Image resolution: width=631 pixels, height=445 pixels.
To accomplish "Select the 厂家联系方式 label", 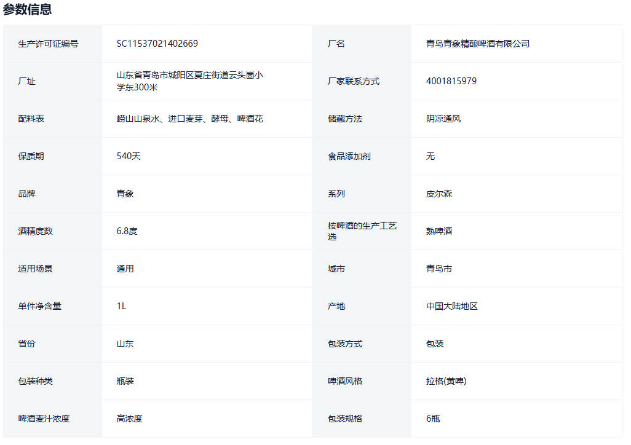I will pos(354,81).
